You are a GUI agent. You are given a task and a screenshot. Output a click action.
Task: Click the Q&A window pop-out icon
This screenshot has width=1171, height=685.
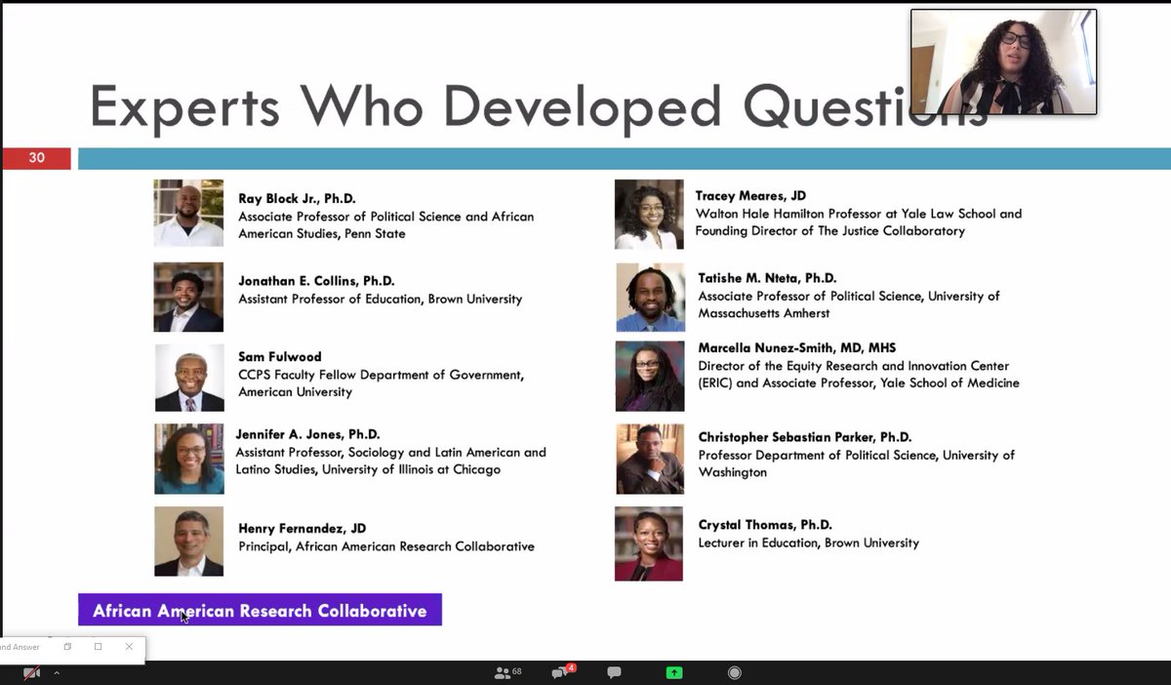coord(67,647)
